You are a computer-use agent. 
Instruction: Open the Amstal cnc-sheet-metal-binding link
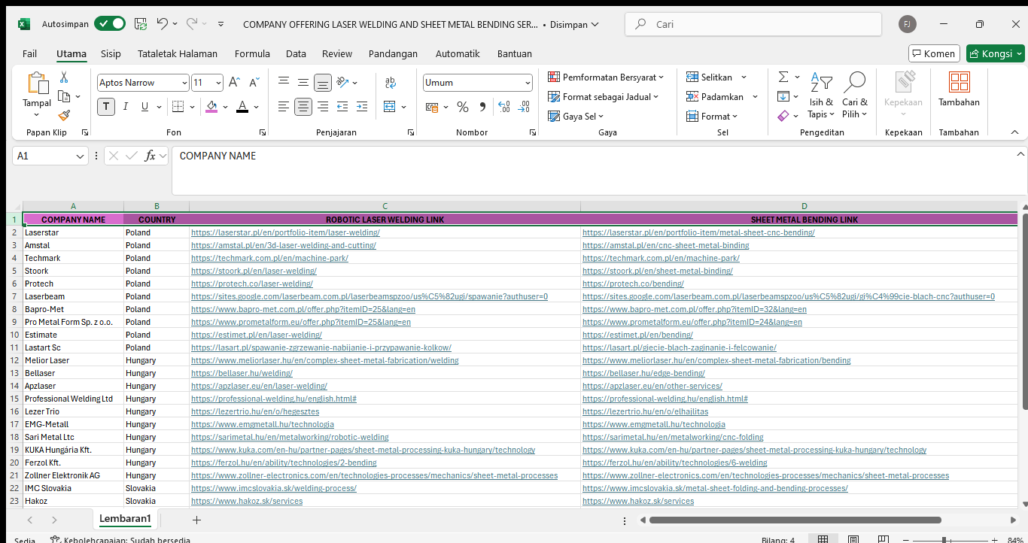point(665,245)
